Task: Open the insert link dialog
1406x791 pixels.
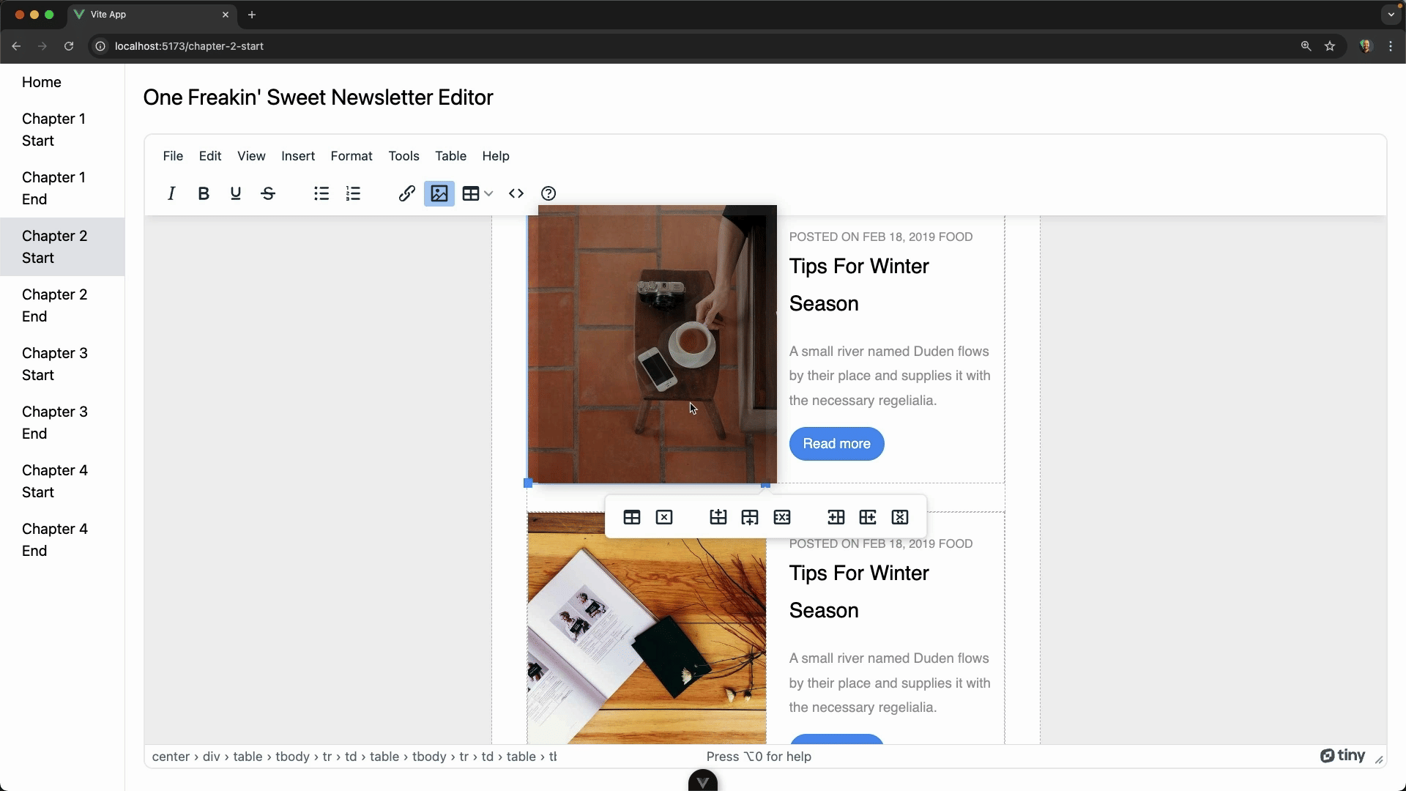Action: [x=407, y=193]
